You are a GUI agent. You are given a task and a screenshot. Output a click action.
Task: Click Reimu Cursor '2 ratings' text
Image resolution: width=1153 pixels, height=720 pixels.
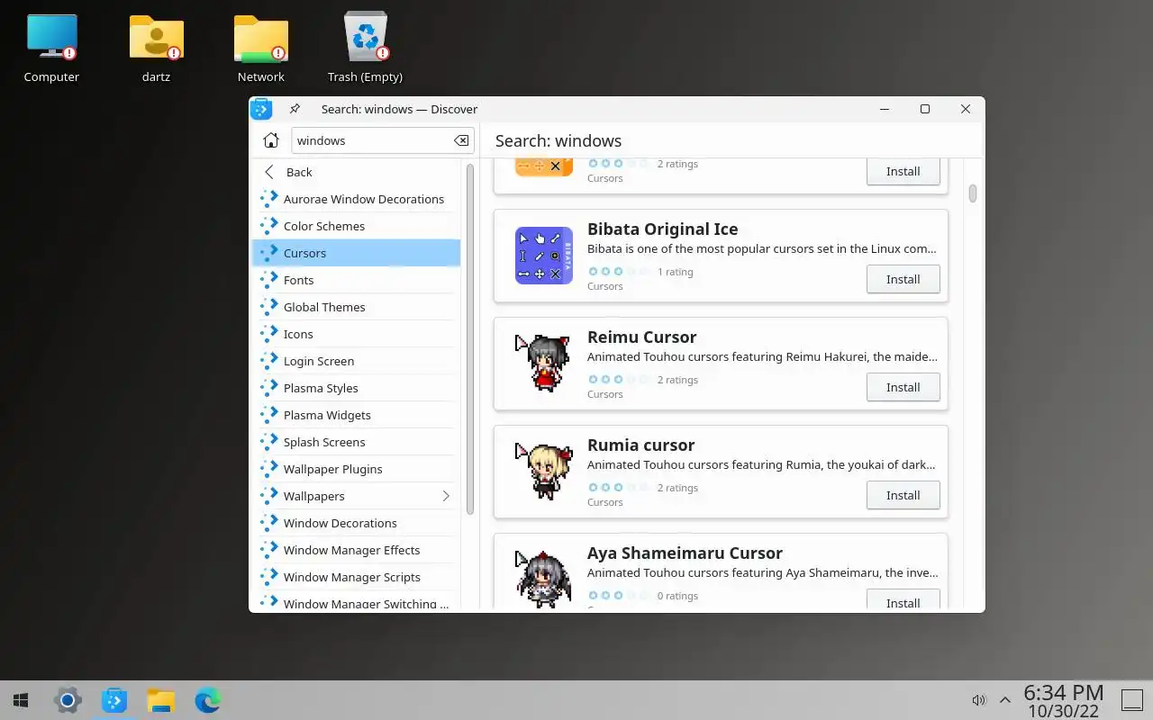pos(677,380)
